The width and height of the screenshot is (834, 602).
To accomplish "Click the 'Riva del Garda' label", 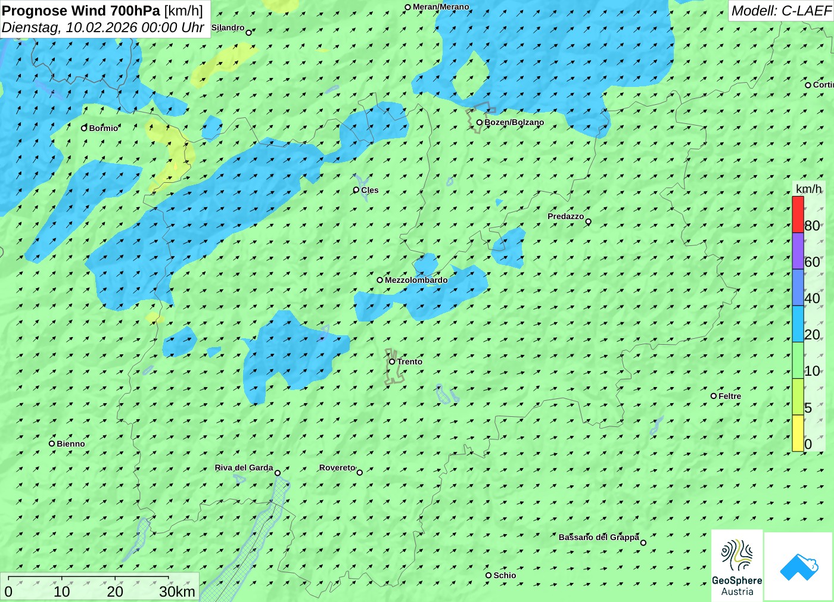I will pyautogui.click(x=244, y=467).
